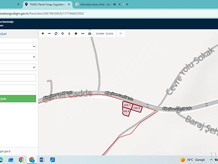The image size is (218, 164).
Task: Open the third dropdown in the query panel
Action: pyautogui.click(x=18, y=67)
